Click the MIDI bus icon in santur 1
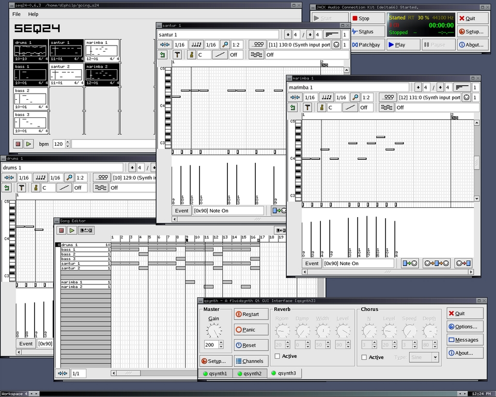Screen dimensions: 496x397 pos(257,45)
